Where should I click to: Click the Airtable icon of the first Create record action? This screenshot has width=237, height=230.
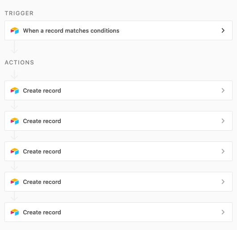pos(15,90)
